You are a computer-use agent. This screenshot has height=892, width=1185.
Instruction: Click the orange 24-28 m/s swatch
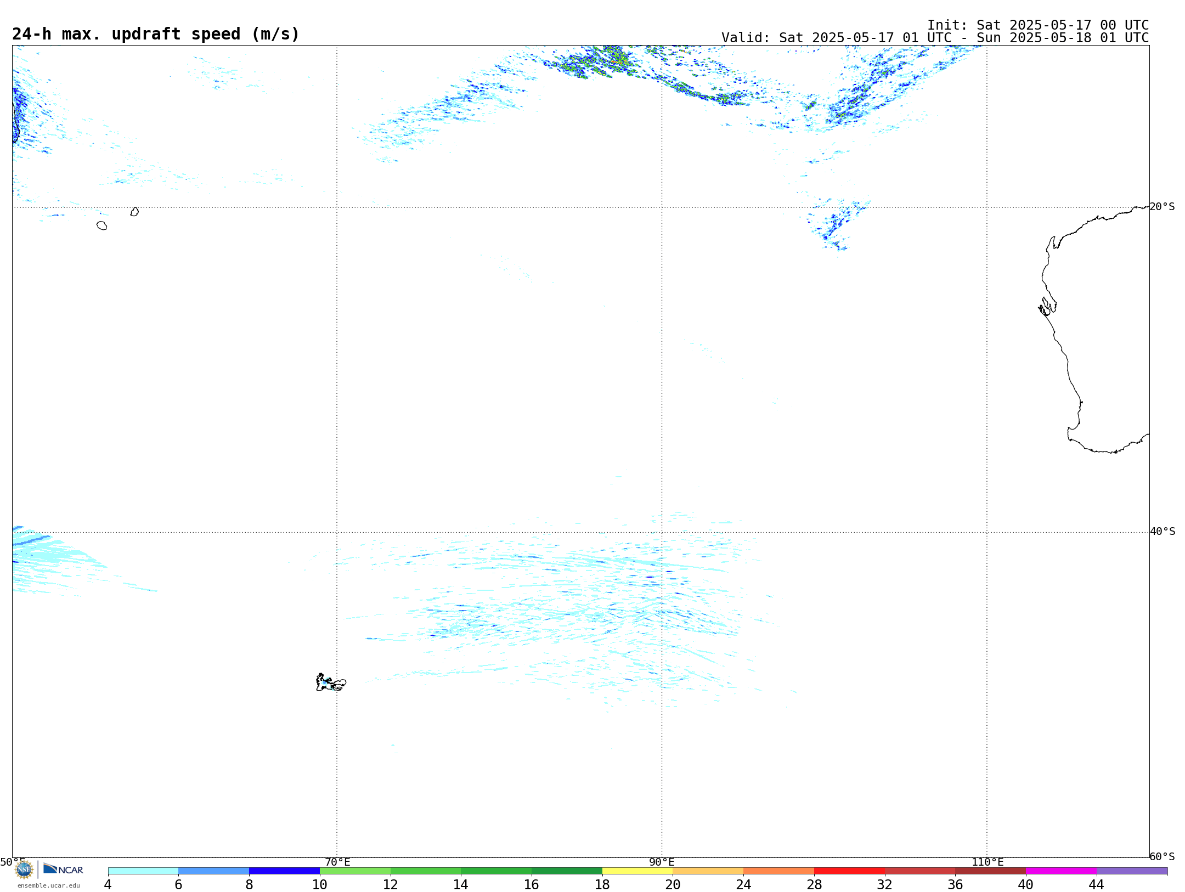(779, 871)
